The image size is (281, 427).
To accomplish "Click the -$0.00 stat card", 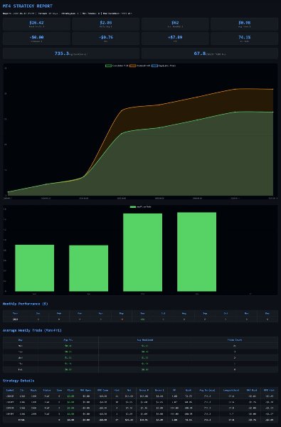I will pyautogui.click(x=36, y=38).
